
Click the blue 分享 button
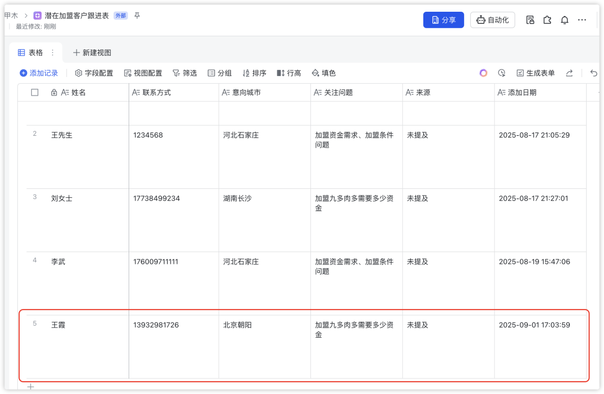tap(443, 20)
